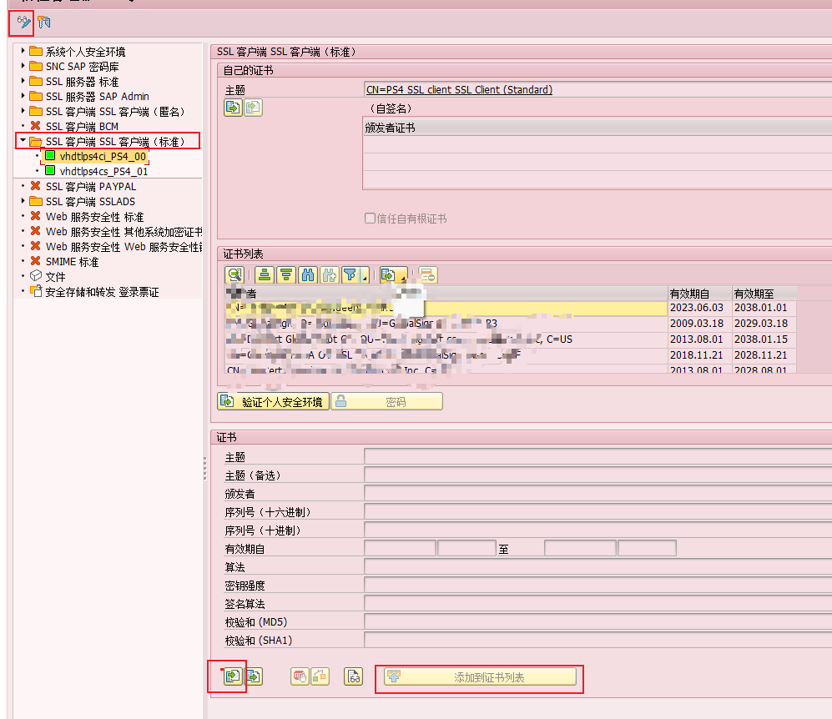Click the box icon beside 文件
The height and width of the screenshot is (719, 832).
coord(36,276)
